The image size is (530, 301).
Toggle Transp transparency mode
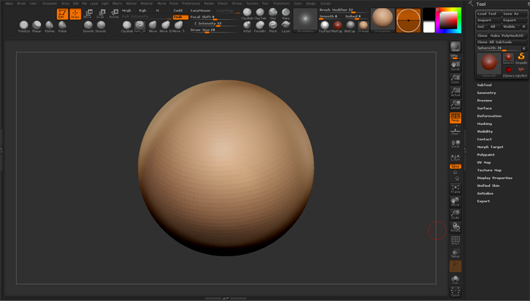point(455,253)
